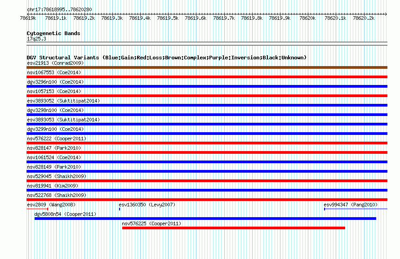This screenshot has width=400, height=259.
Task: Click the blue nsv819941 gain bar
Action: coord(207,190)
